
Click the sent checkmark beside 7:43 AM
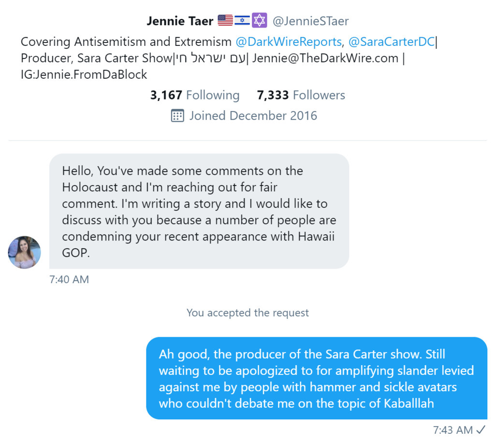coord(480,429)
